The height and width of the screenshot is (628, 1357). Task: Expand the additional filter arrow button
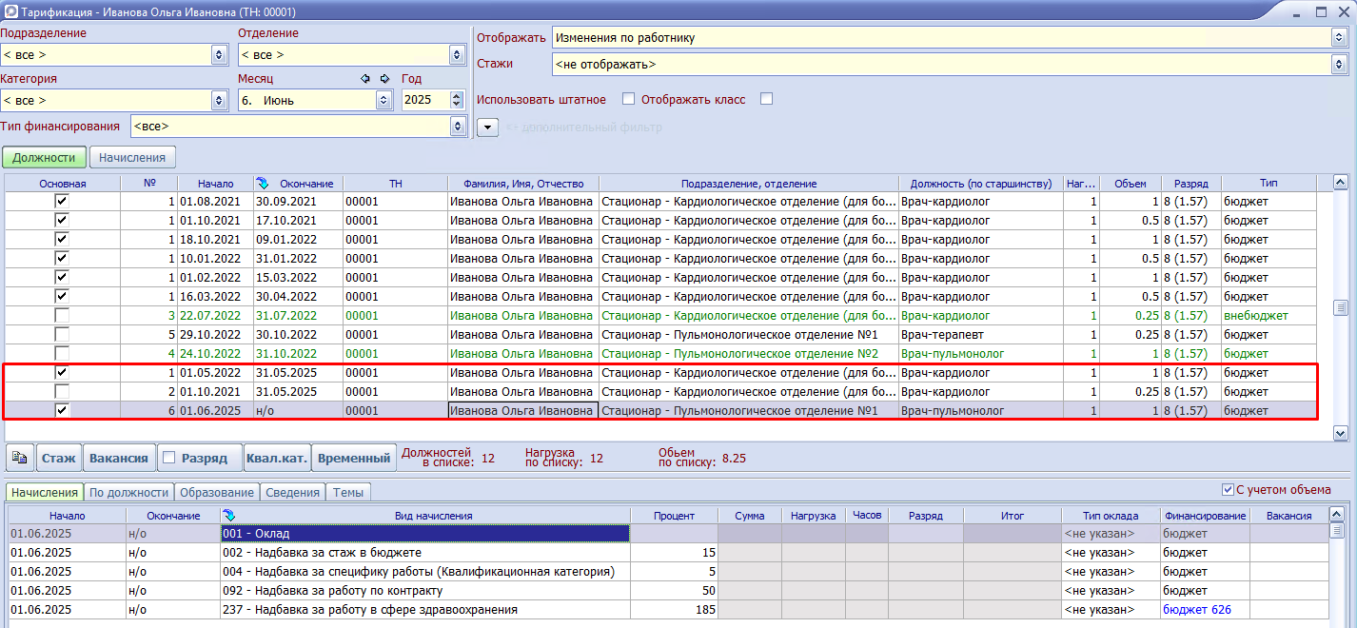[x=487, y=128]
